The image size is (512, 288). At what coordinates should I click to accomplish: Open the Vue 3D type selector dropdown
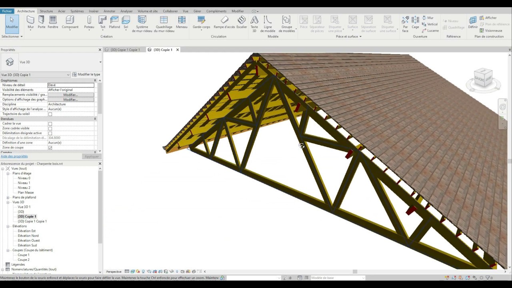(100, 62)
